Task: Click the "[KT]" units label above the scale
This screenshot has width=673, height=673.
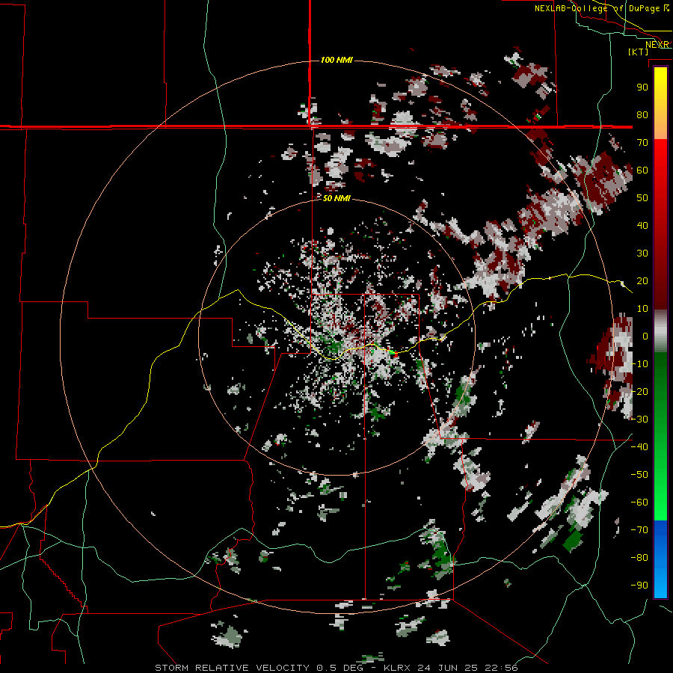Action: coord(638,52)
